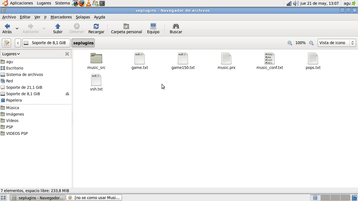This screenshot has width=358, height=201.
Task: Open the terminal launcher in the top panel
Action: click(102, 3)
